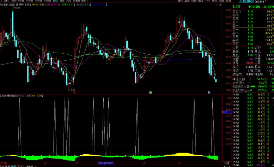
Task: Click the 返回 back button
Action: tap(228, 1)
